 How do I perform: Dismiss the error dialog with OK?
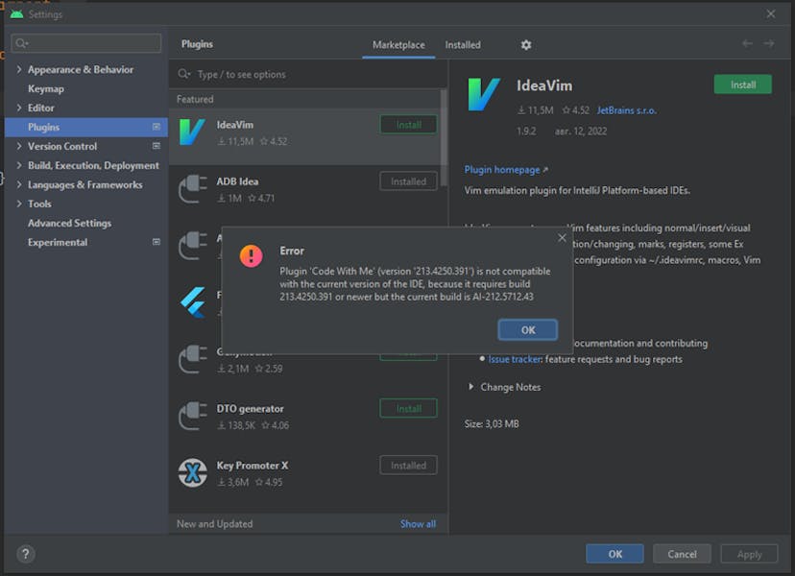(527, 328)
